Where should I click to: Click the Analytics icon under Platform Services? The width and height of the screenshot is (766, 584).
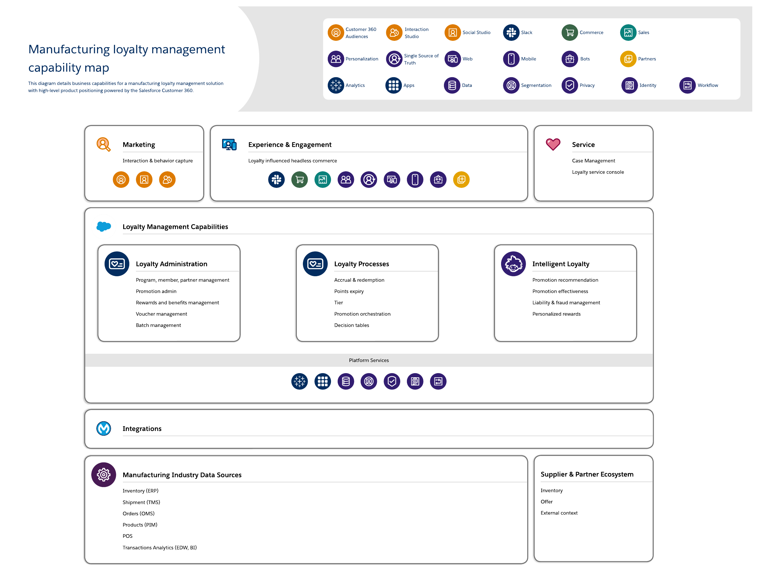299,381
